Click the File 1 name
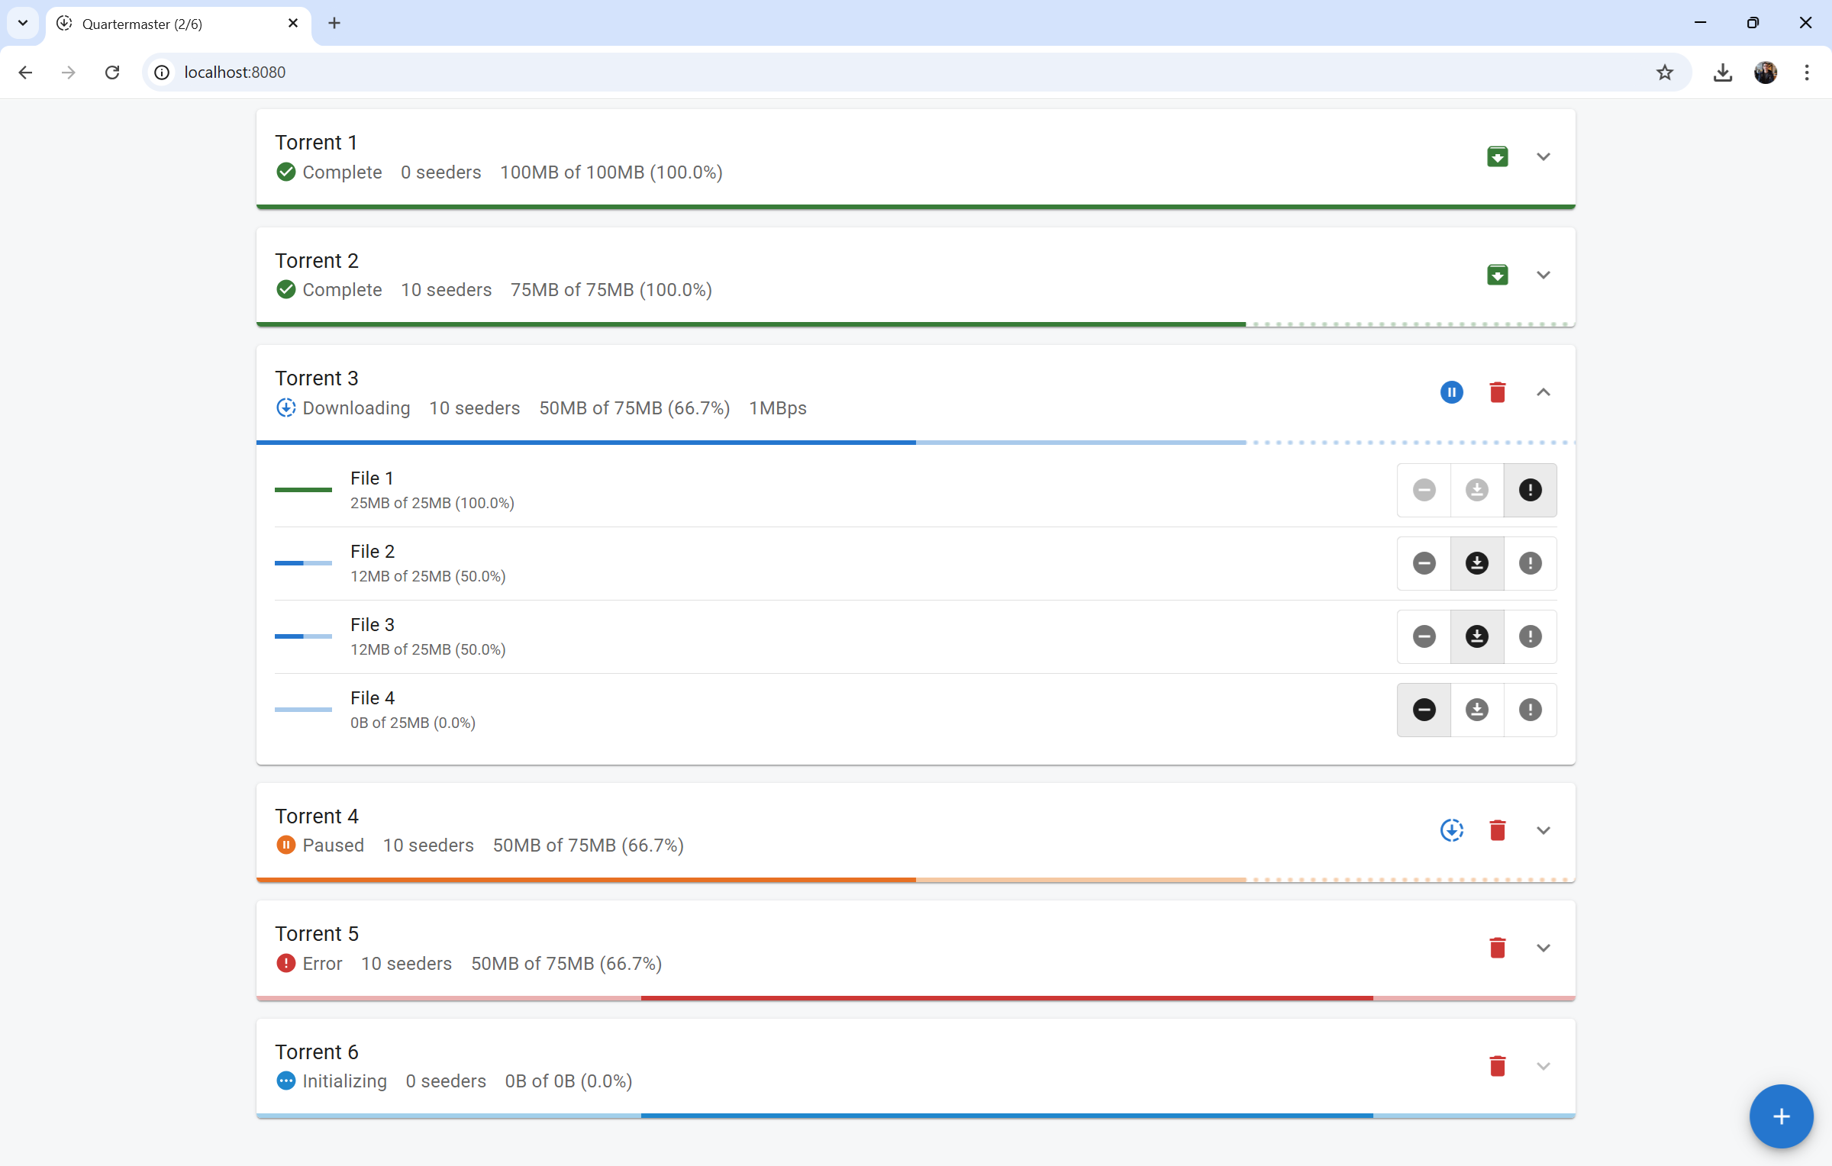 click(x=372, y=478)
